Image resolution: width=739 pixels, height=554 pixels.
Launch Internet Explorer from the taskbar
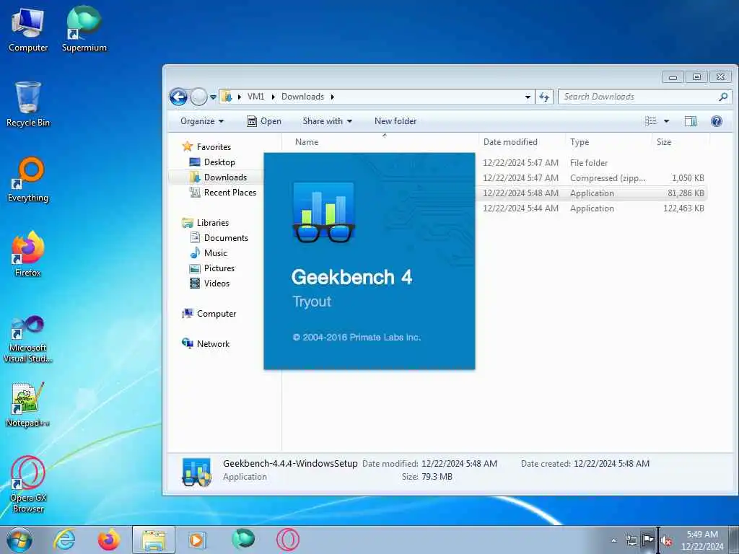pyautogui.click(x=64, y=540)
